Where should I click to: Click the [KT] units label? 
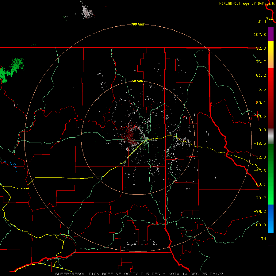pyautogui.click(x=262, y=21)
